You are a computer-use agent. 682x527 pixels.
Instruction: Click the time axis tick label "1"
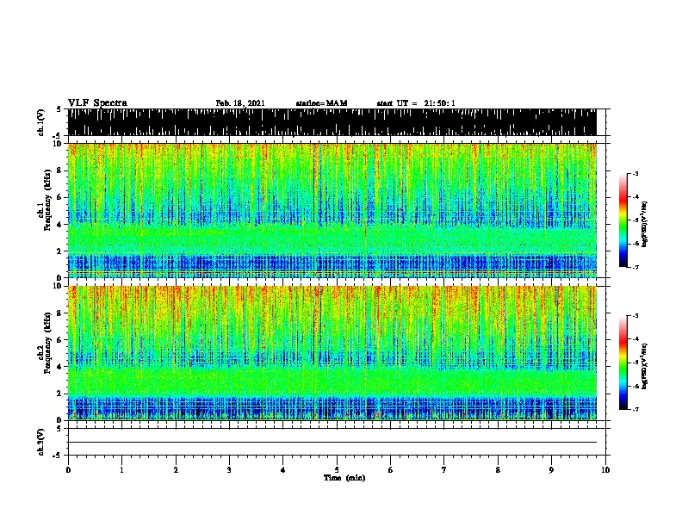click(121, 470)
